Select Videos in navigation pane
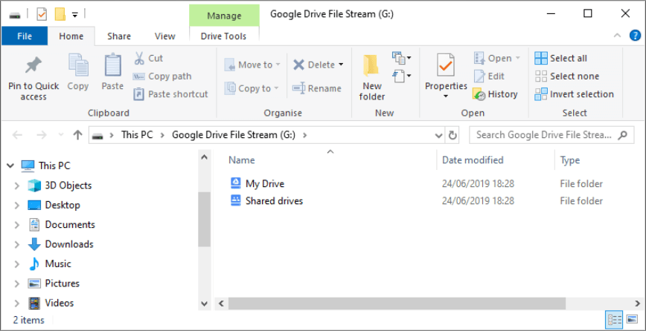 coord(51,303)
